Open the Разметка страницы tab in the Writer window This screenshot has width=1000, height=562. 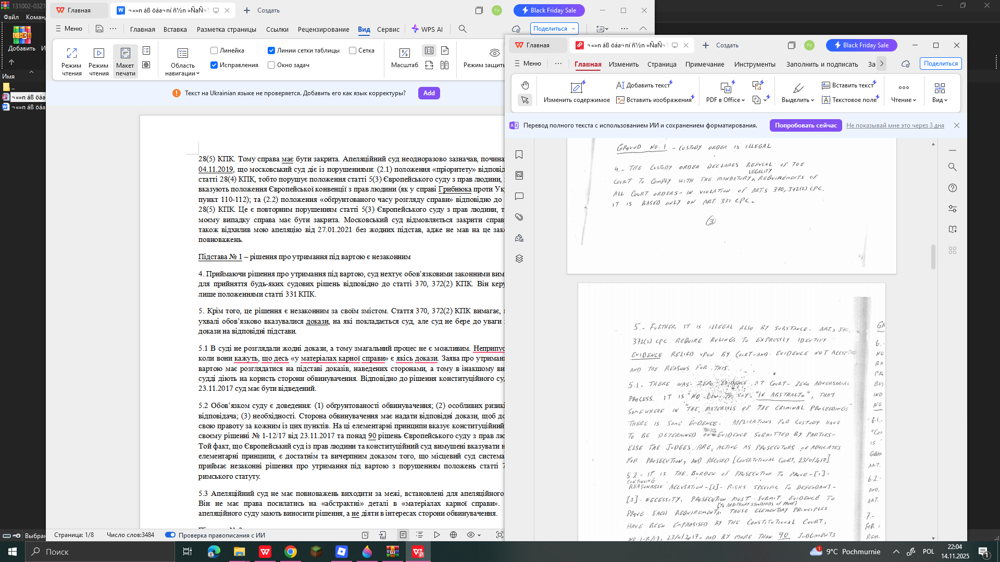pos(227,29)
